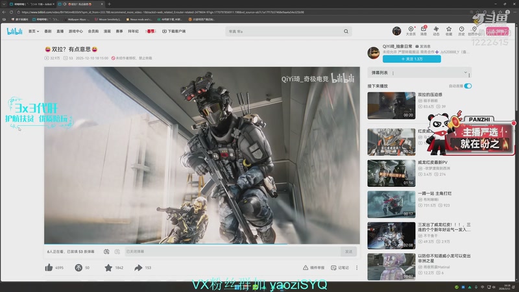Screen dimensions: 519x292
Task: Click the danmaku input field below the video
Action: tap(232, 252)
